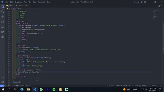Click the editor vertical scrollbar
Screen dimensions: 164x92
[163, 39]
